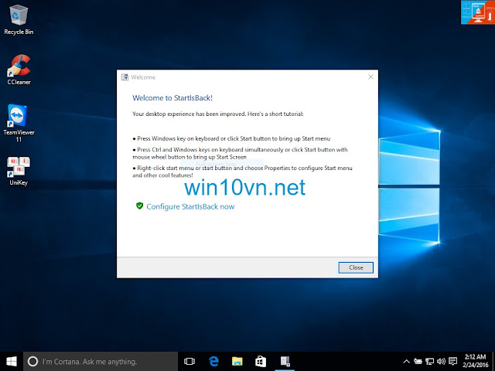The height and width of the screenshot is (371, 495).
Task: Click the orange-blue overlay icon in the top corner
Action: 478,12
